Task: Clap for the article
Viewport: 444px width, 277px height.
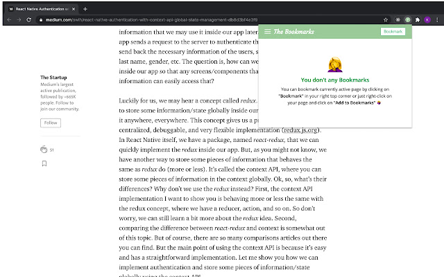Action: click(x=44, y=150)
